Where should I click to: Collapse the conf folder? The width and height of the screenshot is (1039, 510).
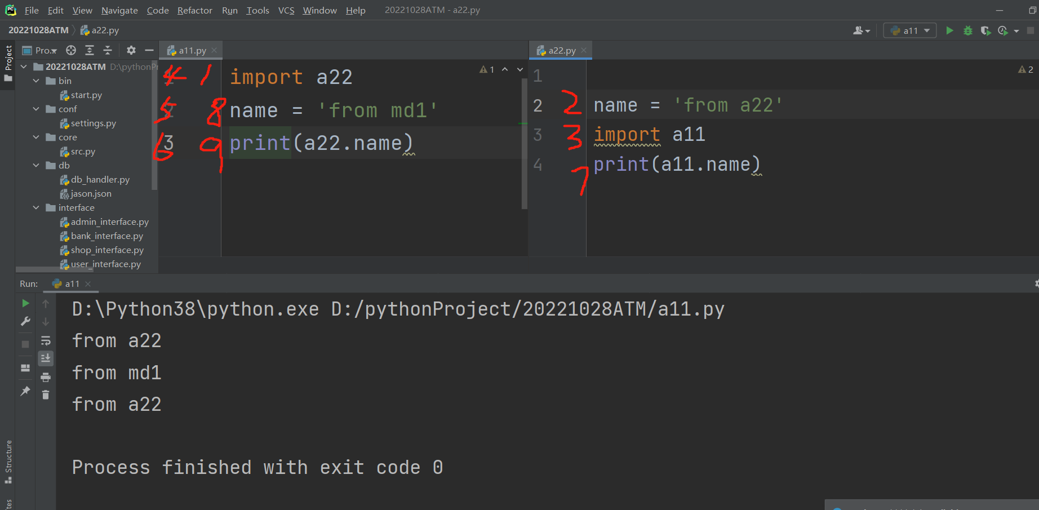(36, 109)
